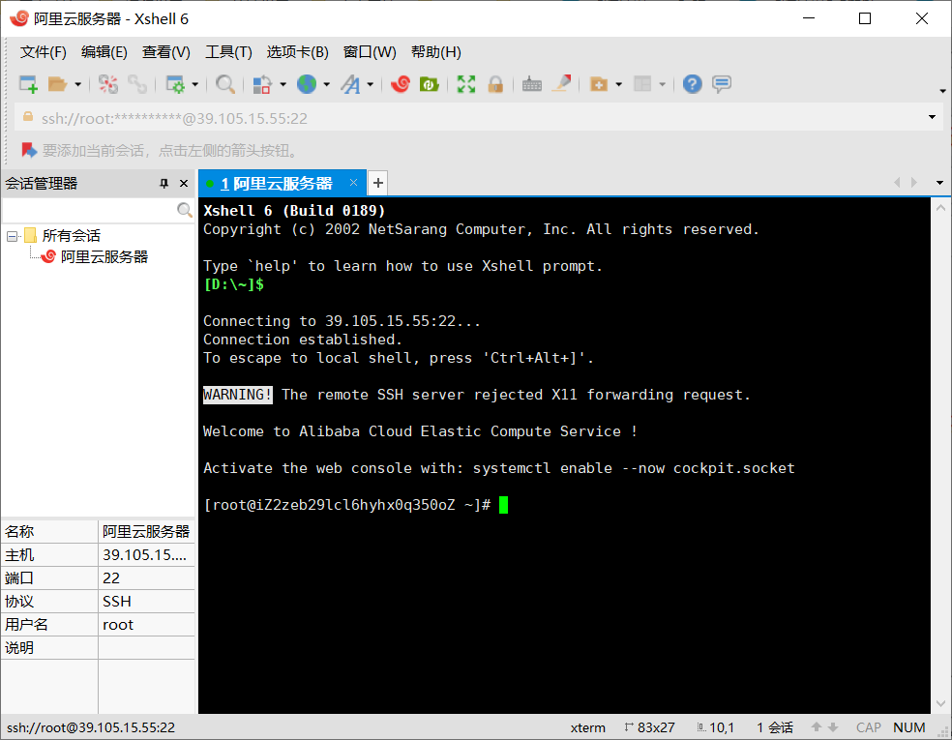952x740 pixels.
Task: Open session Properties gear-window icon
Action: pos(175,84)
